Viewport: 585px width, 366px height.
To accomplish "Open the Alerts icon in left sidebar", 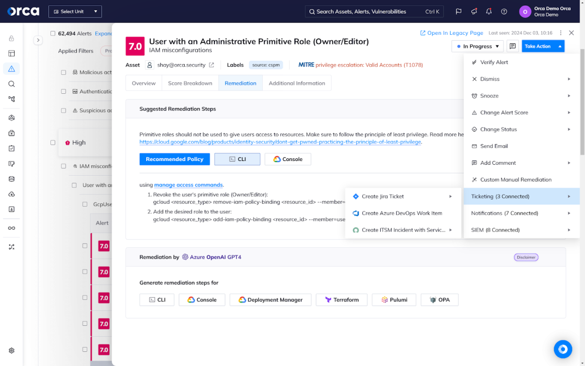I will point(11,69).
